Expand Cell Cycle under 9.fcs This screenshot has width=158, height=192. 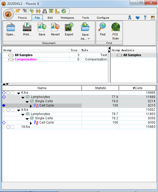click(x=31, y=123)
